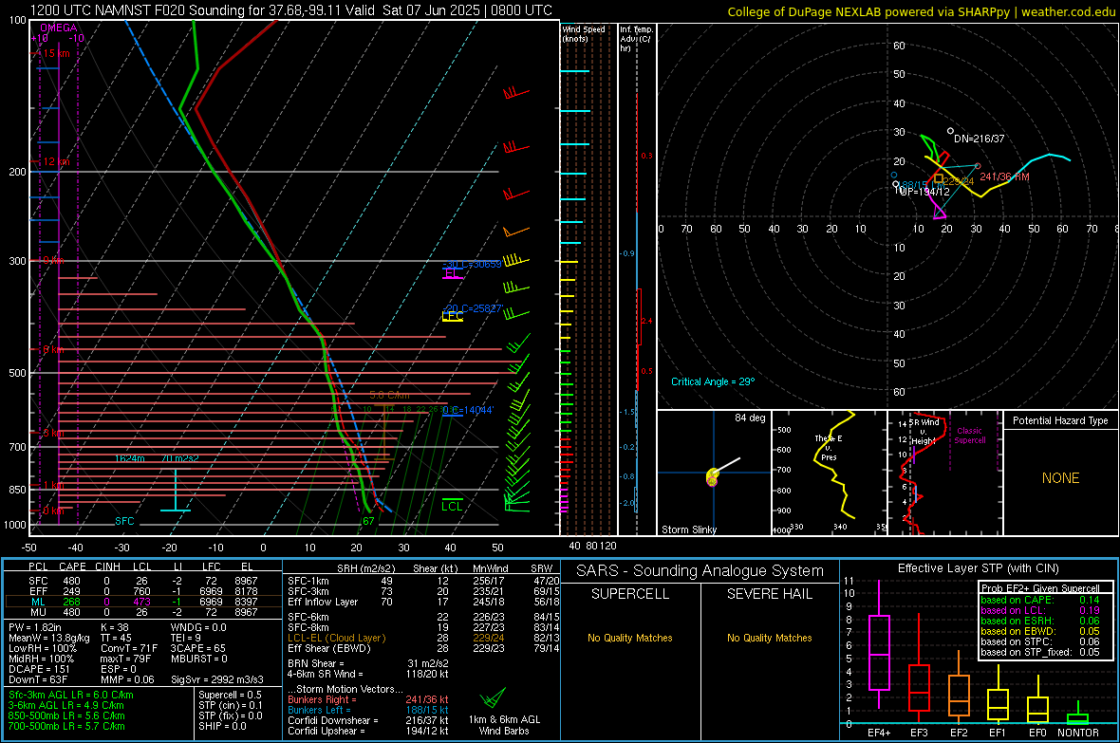This screenshot has width=1120, height=743.
Task: Select No Quality Matches under SEVERE HAIL
Action: point(769,638)
